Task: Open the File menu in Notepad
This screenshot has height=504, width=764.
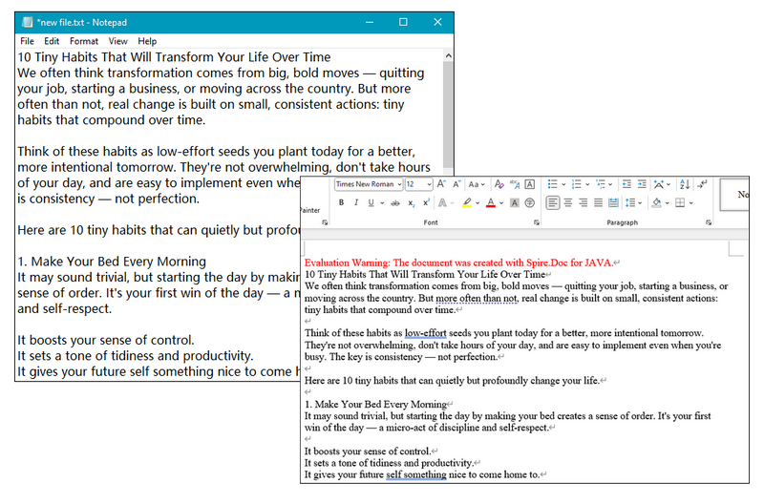Action: [x=27, y=41]
